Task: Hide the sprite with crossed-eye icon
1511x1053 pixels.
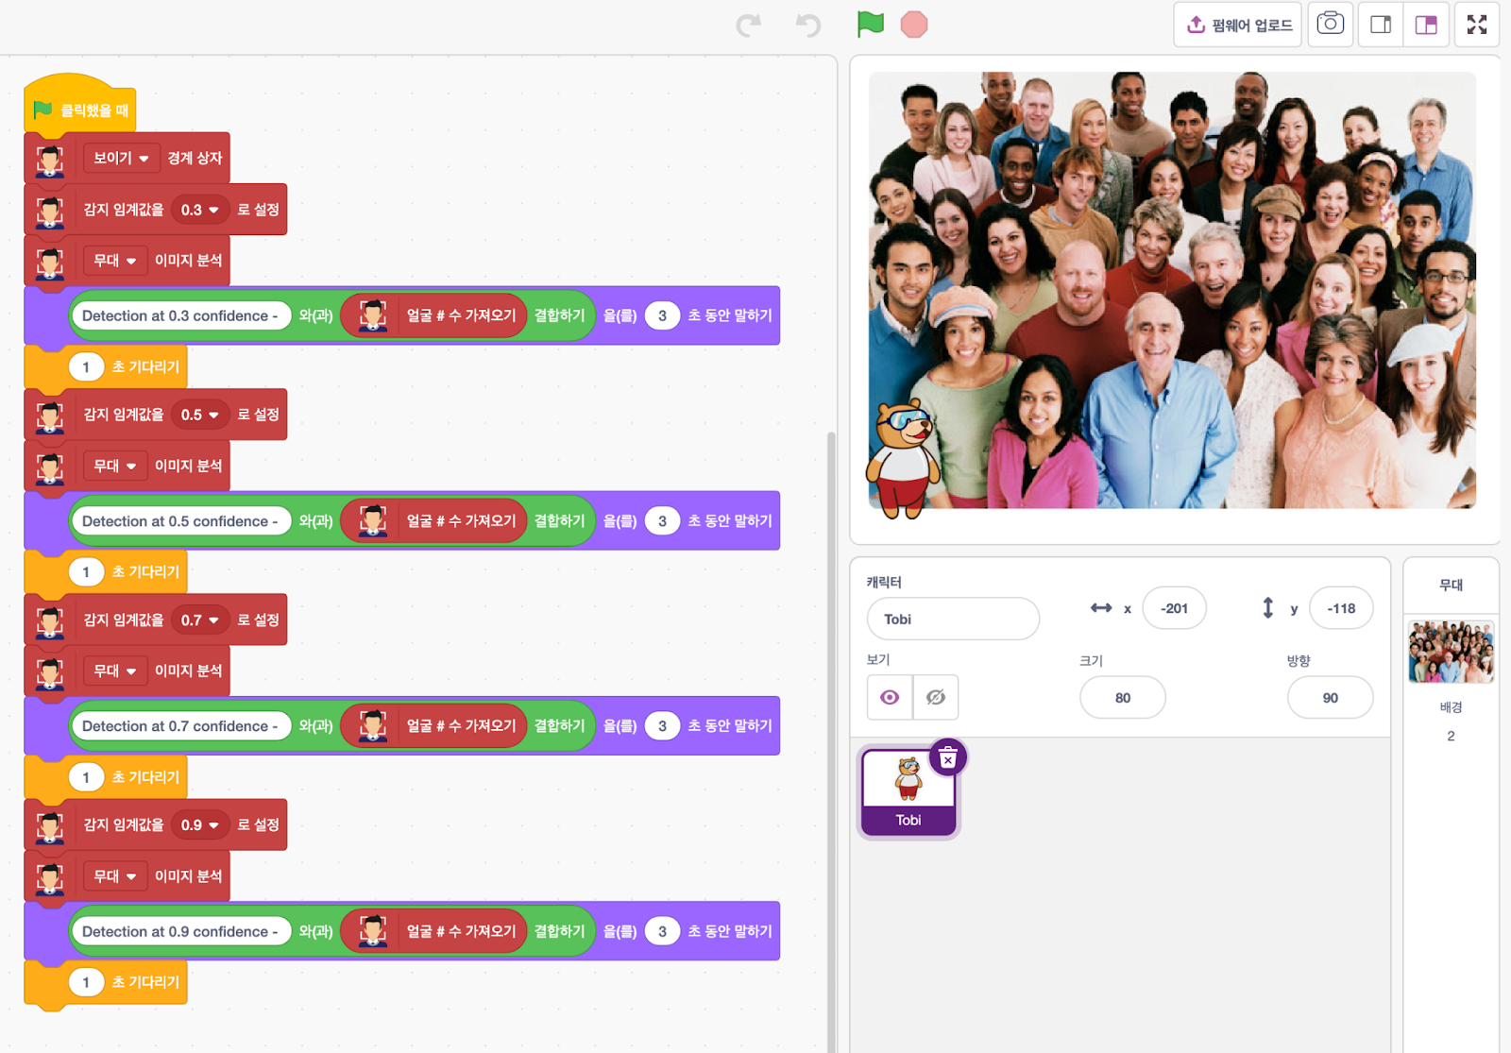Action: pos(936,697)
